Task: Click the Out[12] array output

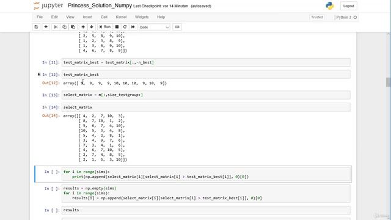Action: pos(115,83)
